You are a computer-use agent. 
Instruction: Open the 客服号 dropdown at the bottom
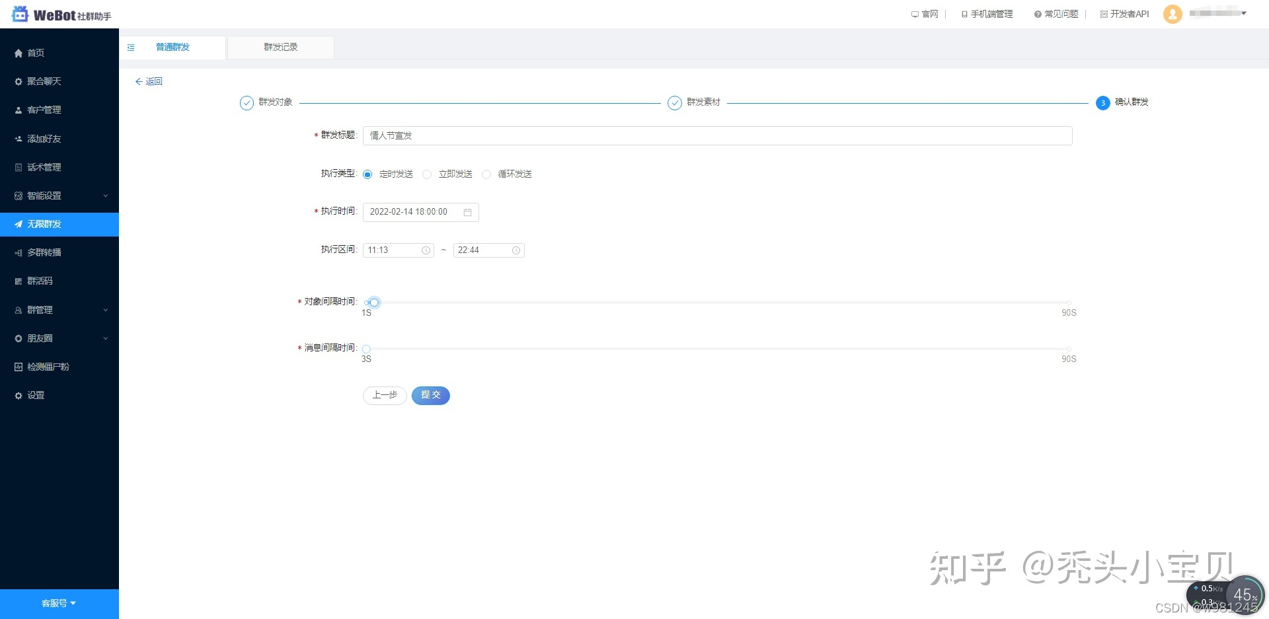pos(59,603)
